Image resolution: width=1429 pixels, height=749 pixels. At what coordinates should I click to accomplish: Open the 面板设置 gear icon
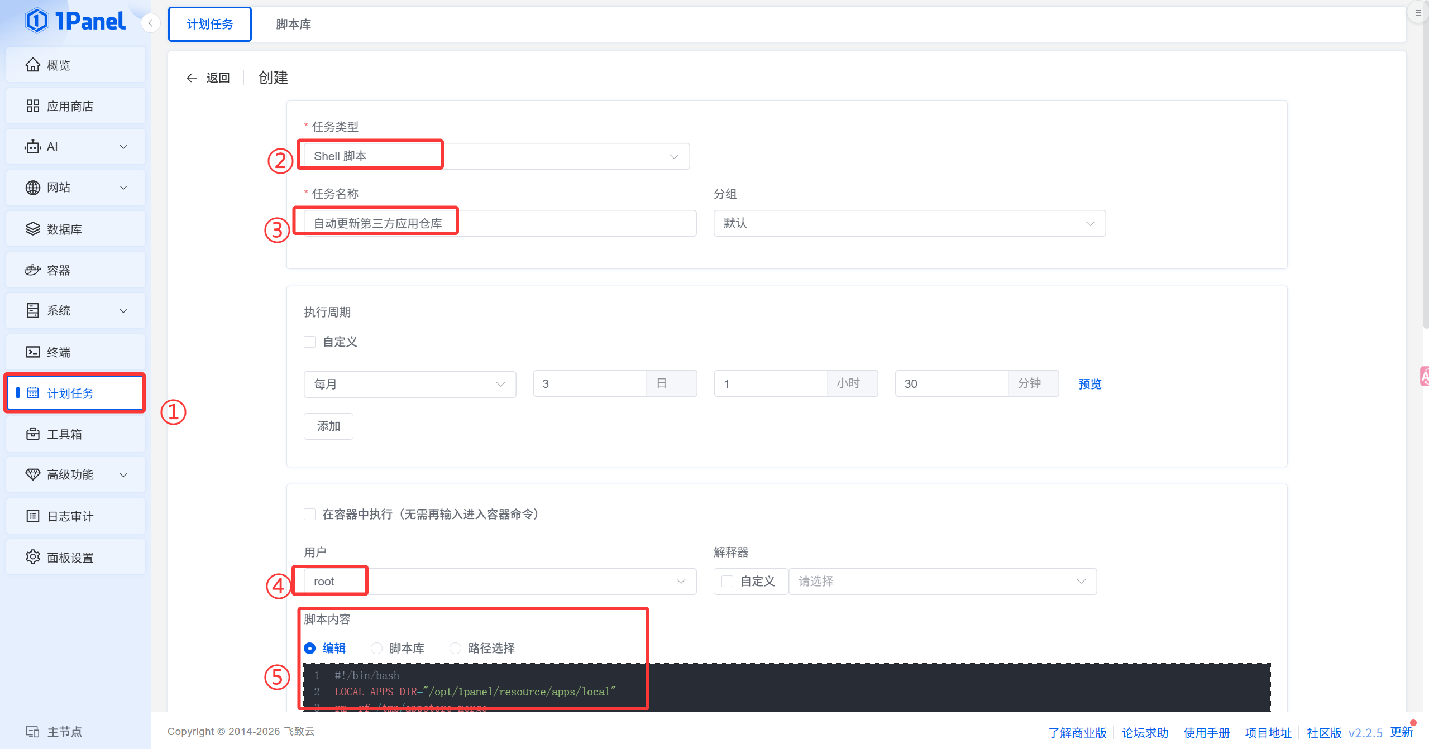[x=33, y=557]
